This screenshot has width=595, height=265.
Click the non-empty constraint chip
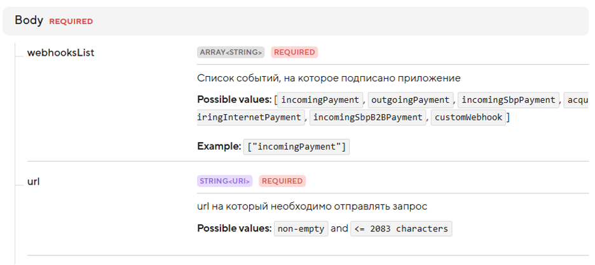[301, 229]
